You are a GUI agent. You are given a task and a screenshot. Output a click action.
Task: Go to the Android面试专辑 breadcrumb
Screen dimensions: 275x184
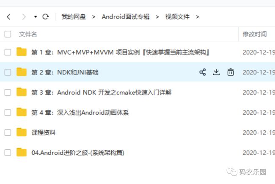[x=126, y=17]
